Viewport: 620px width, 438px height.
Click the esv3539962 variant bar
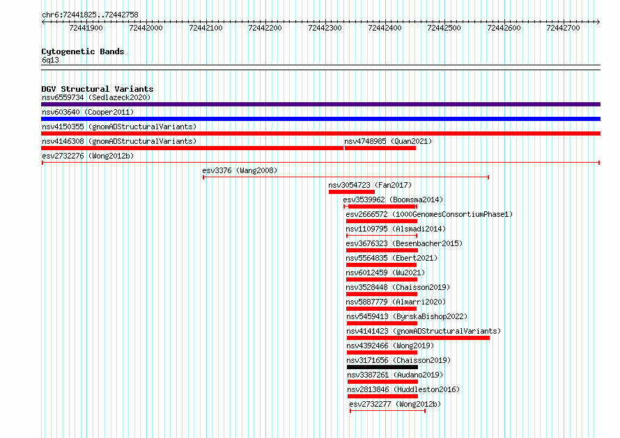pos(380,206)
